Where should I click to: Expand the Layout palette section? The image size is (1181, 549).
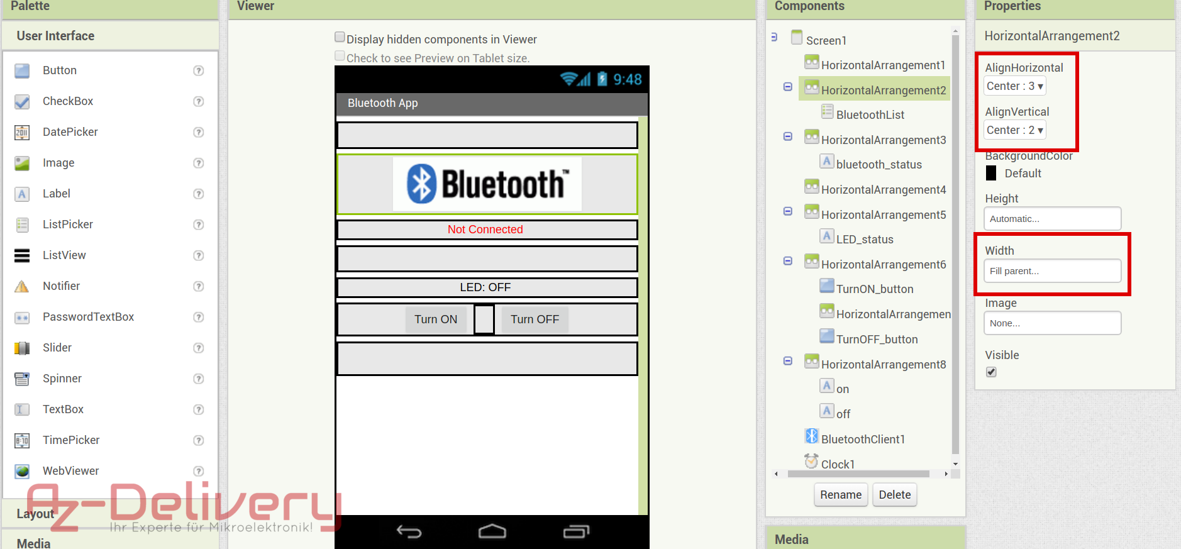[110, 514]
